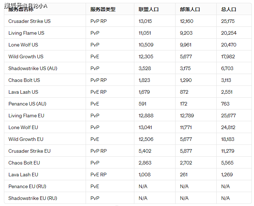Select the Wild Growth US server name
Image resolution: width=254 pixels, height=206 pixels.
[26, 57]
